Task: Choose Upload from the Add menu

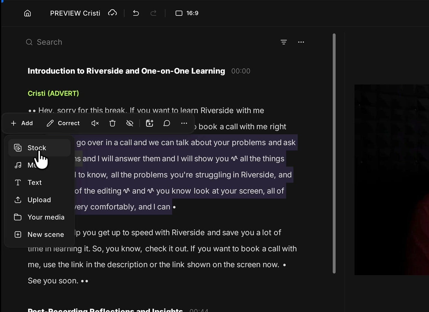Action: pyautogui.click(x=39, y=200)
